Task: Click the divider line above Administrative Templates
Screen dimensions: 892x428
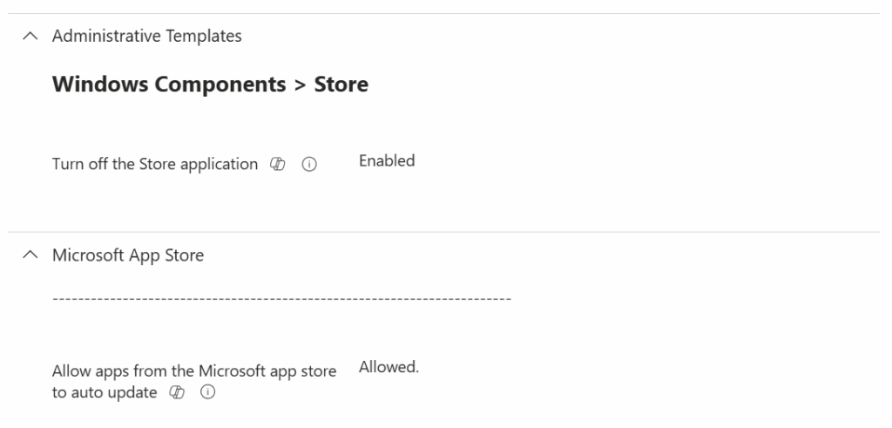Action: tap(446, 13)
